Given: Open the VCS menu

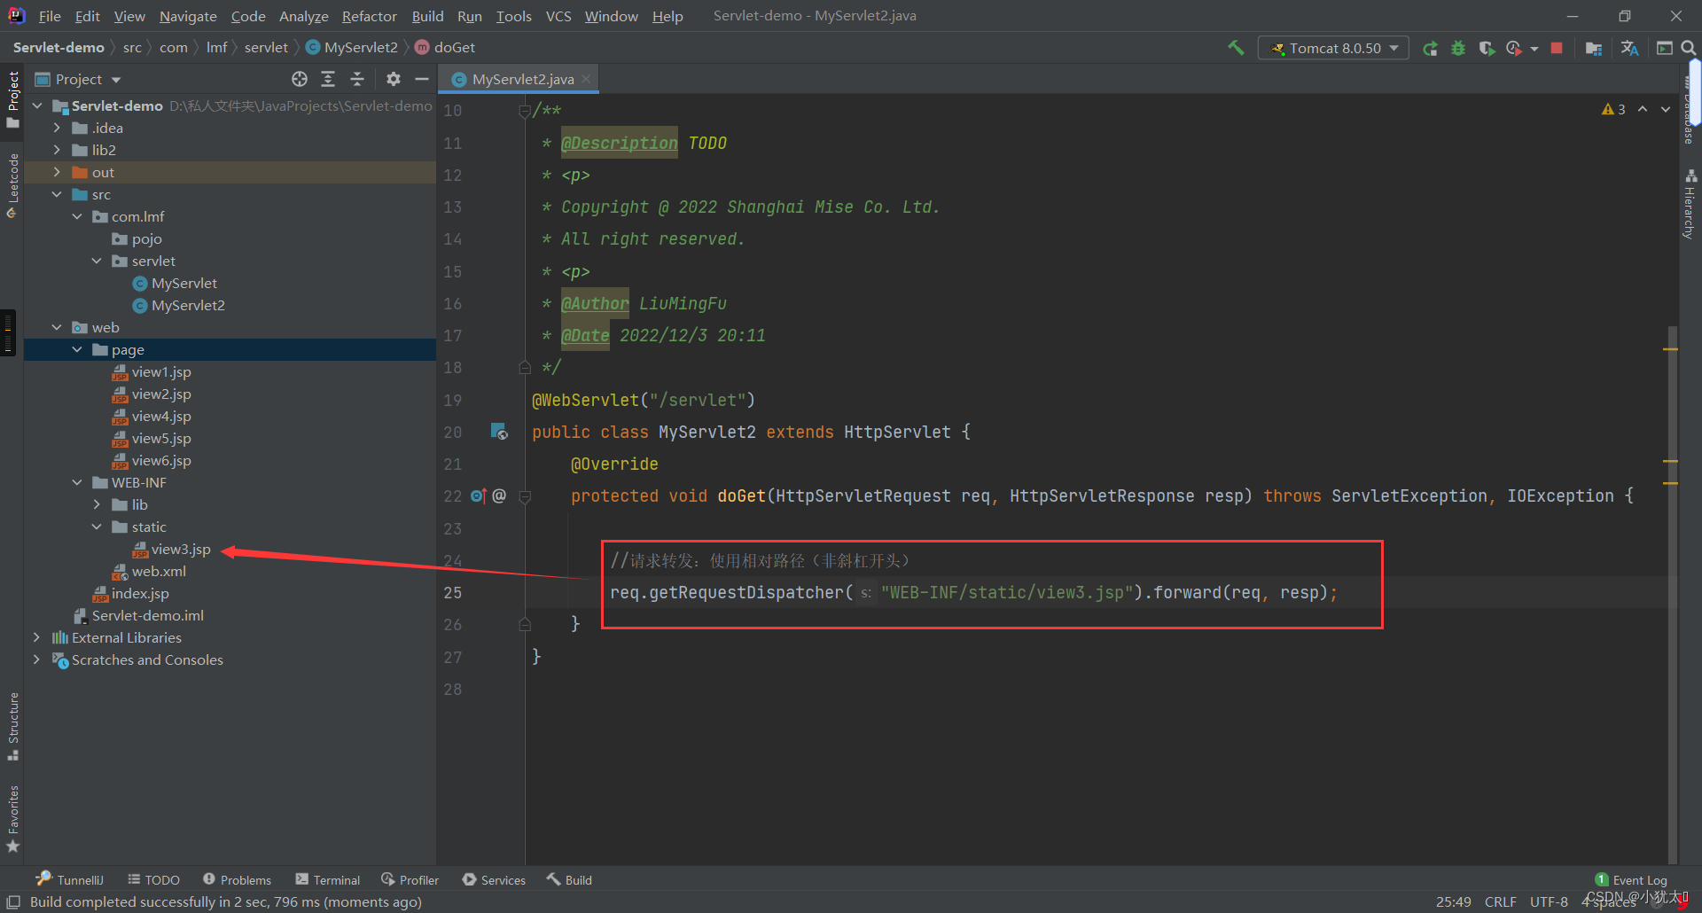Looking at the screenshot, I should 558,16.
